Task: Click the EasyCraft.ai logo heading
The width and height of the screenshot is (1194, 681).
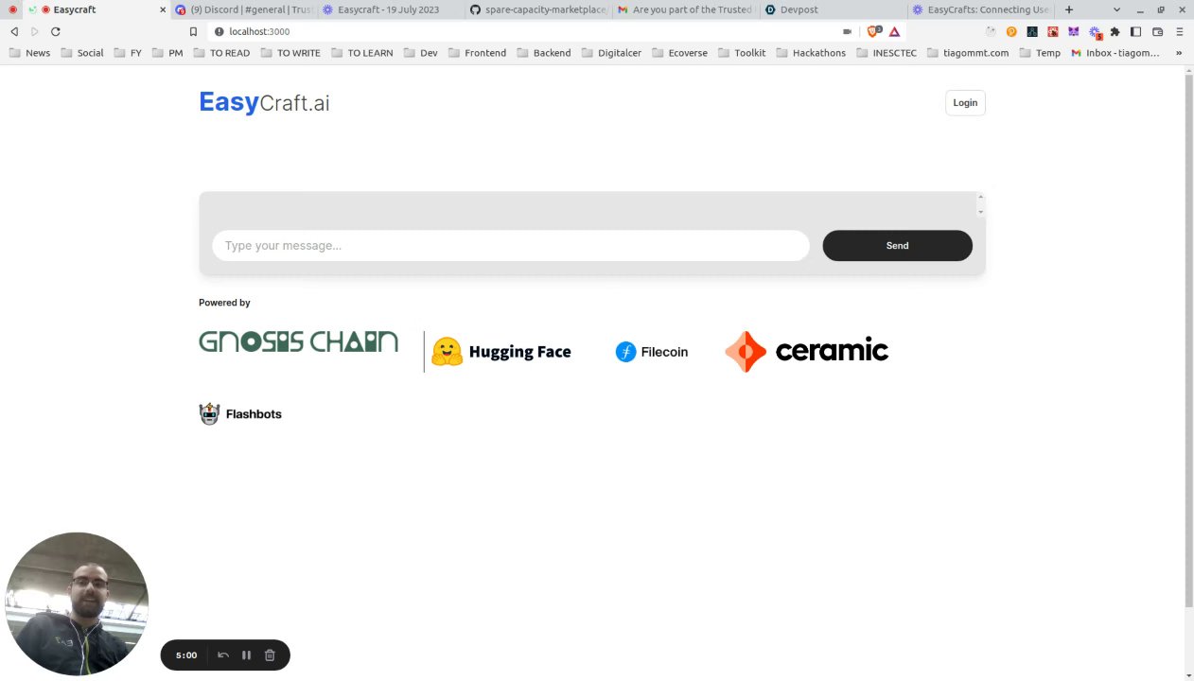Action: [264, 102]
